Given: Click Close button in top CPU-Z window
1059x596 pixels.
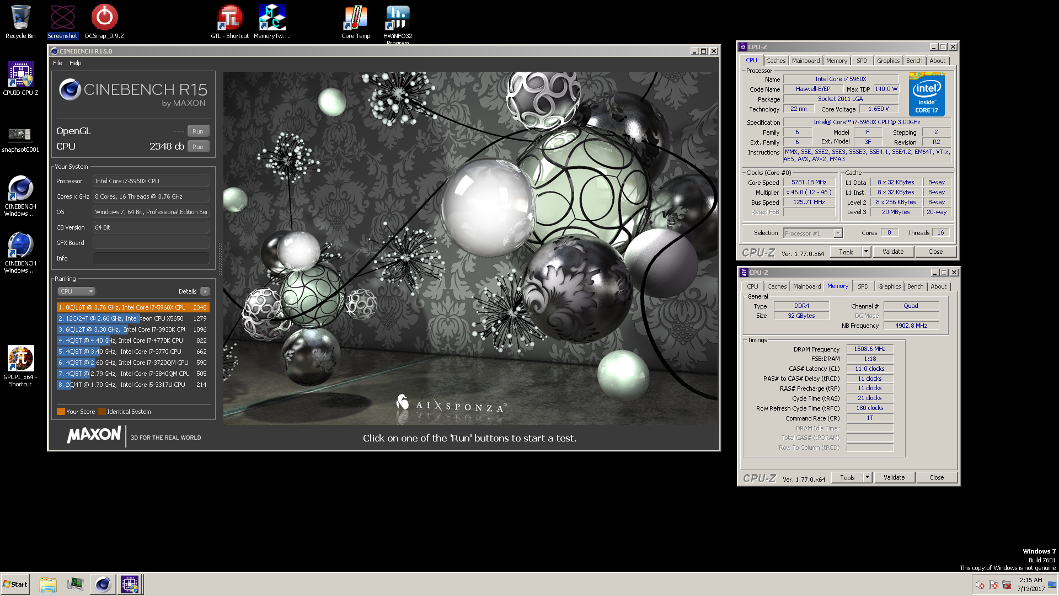Looking at the screenshot, I should pyautogui.click(x=935, y=252).
